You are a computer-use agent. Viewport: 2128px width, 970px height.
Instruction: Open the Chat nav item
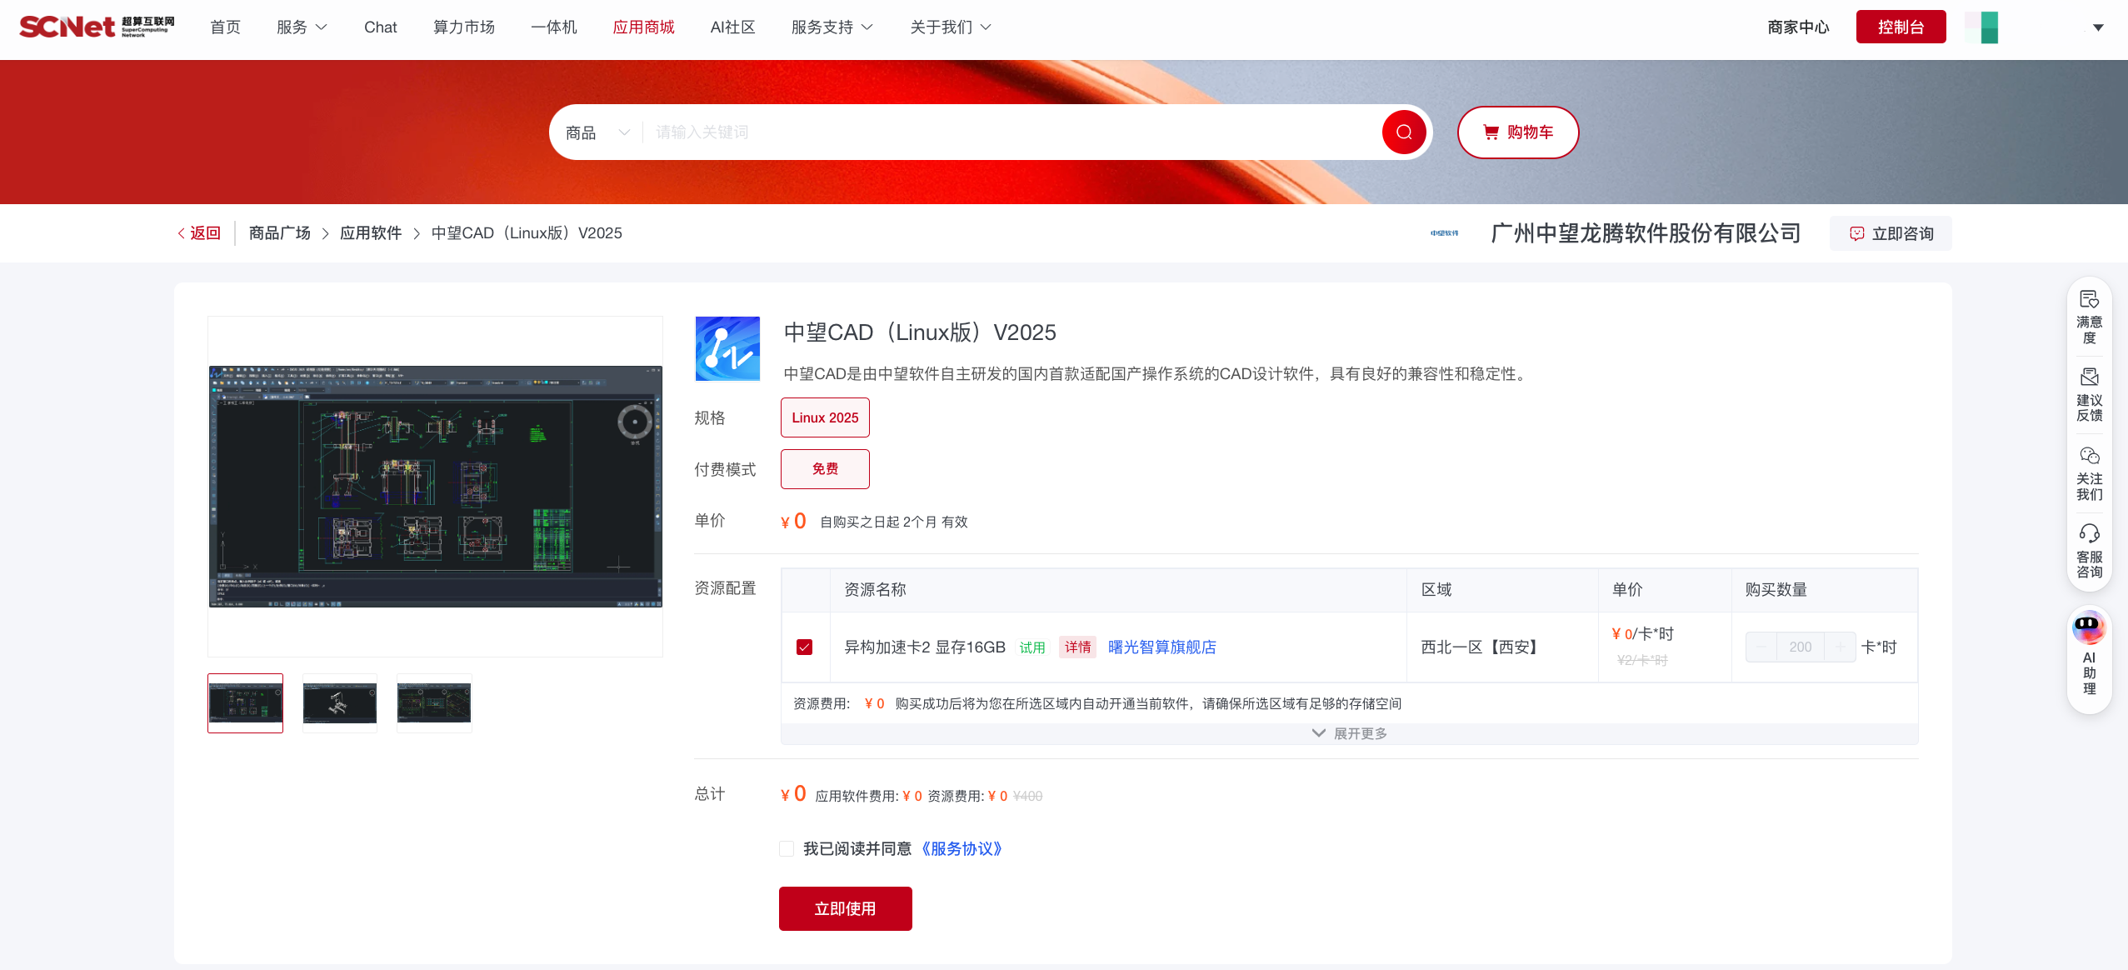pos(380,27)
